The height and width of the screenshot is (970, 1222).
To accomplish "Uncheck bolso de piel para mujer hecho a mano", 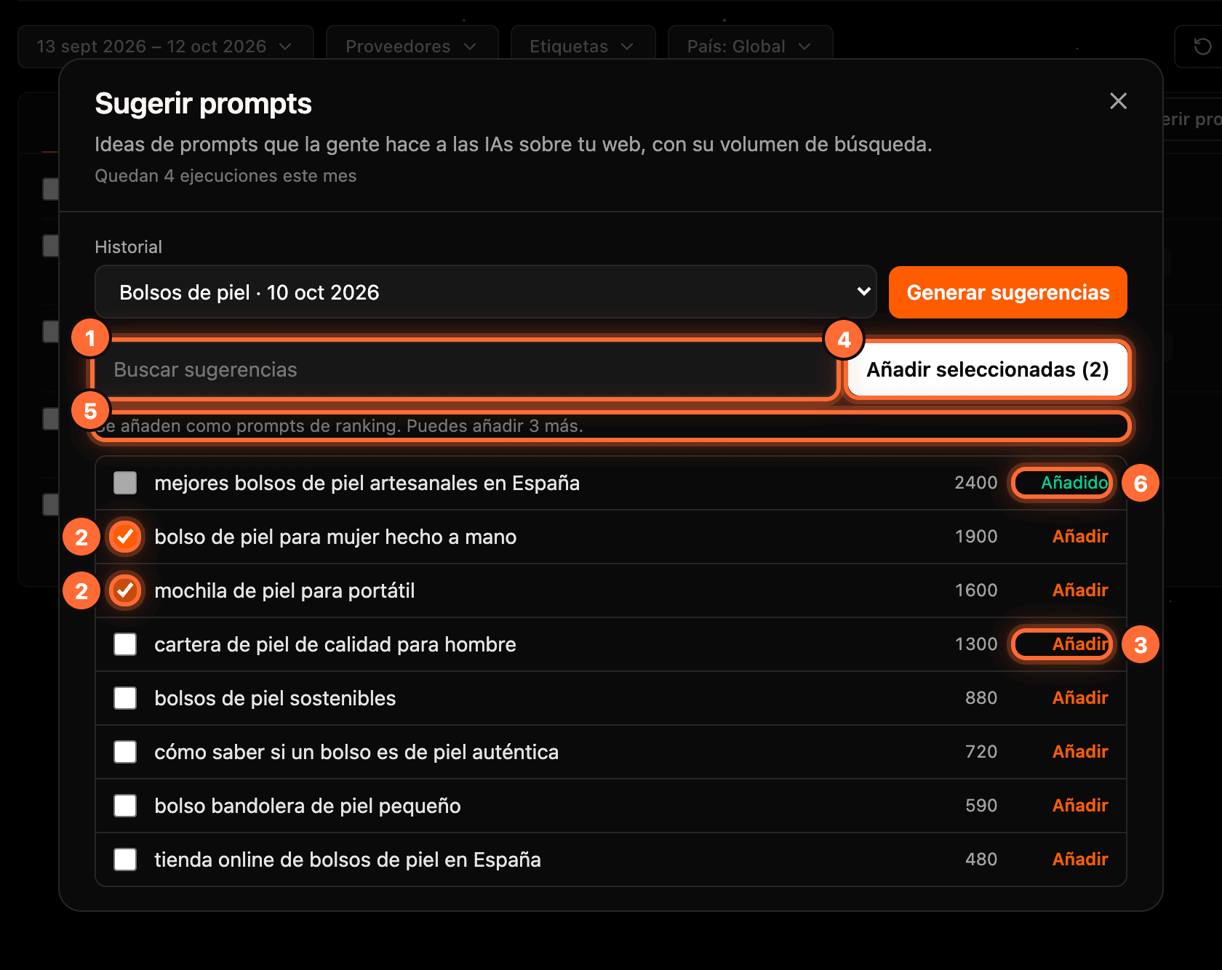I will pyautogui.click(x=125, y=537).
